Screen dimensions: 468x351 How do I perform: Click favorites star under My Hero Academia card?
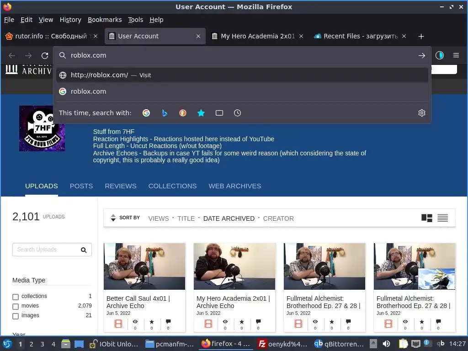click(x=242, y=322)
